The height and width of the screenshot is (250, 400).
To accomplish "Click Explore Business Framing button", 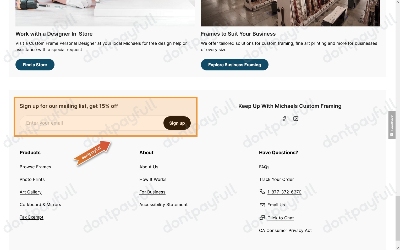I will (x=234, y=65).
